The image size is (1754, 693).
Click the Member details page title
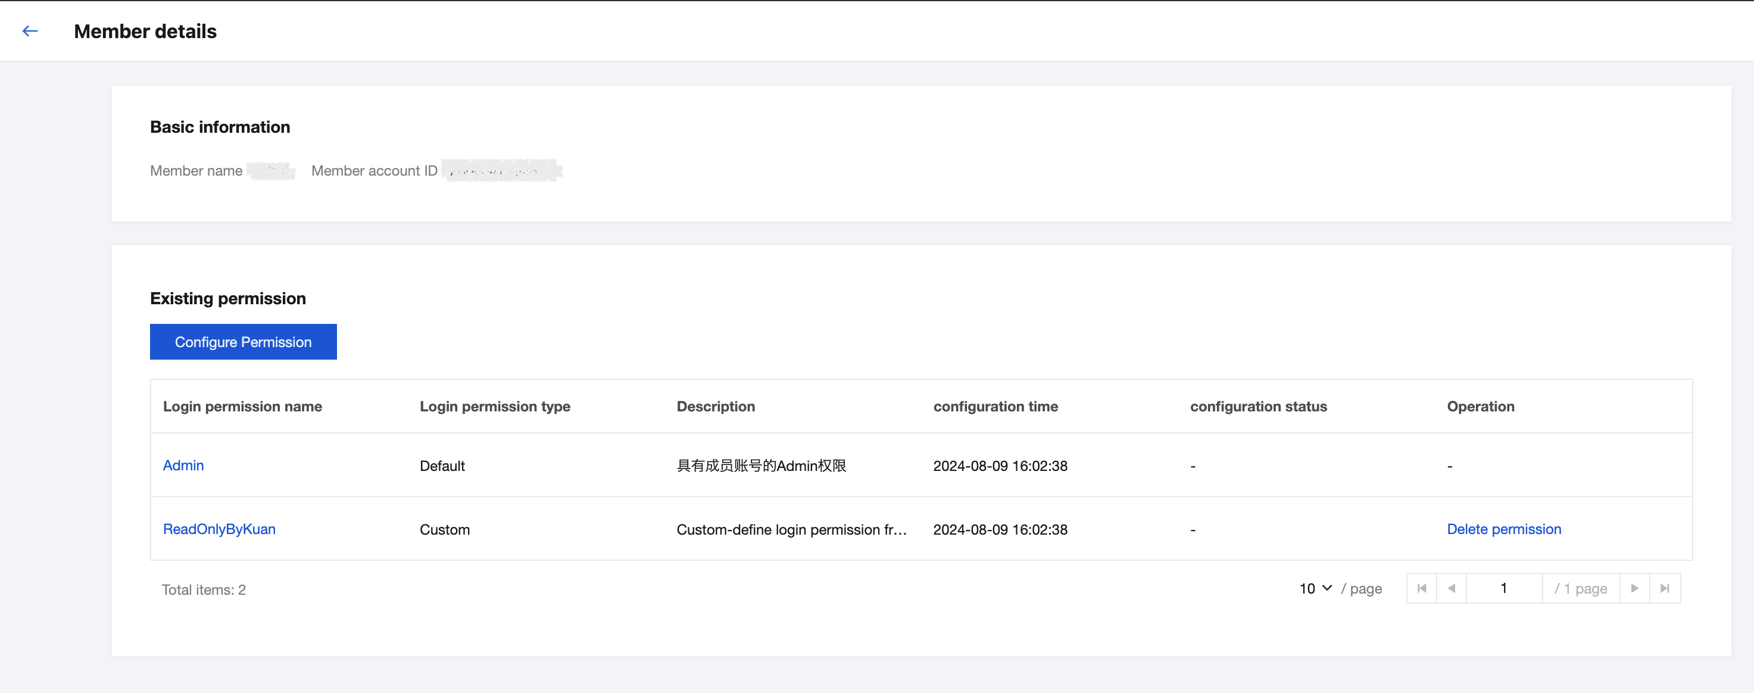pos(145,32)
